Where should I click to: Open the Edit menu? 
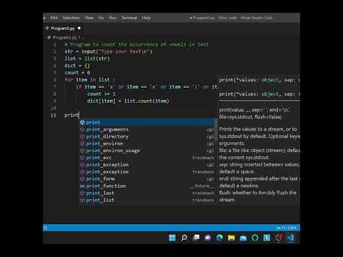[54, 18]
